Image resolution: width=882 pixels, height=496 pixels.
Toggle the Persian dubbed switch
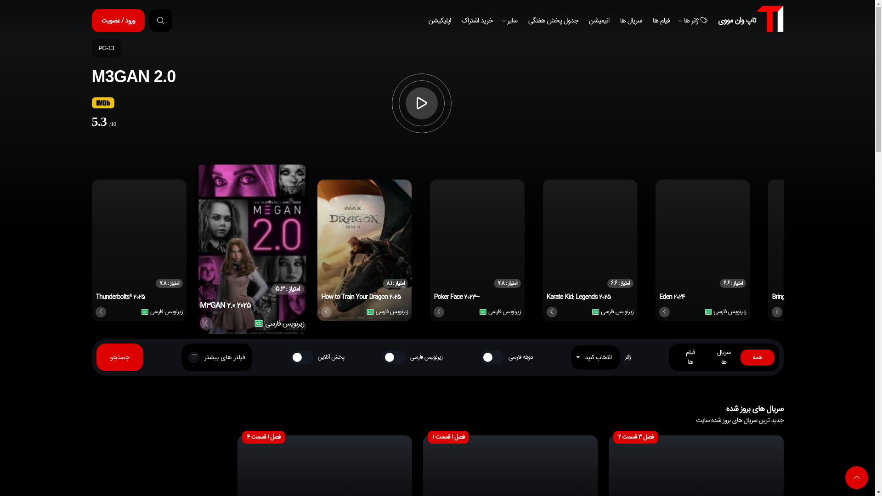tap(492, 357)
